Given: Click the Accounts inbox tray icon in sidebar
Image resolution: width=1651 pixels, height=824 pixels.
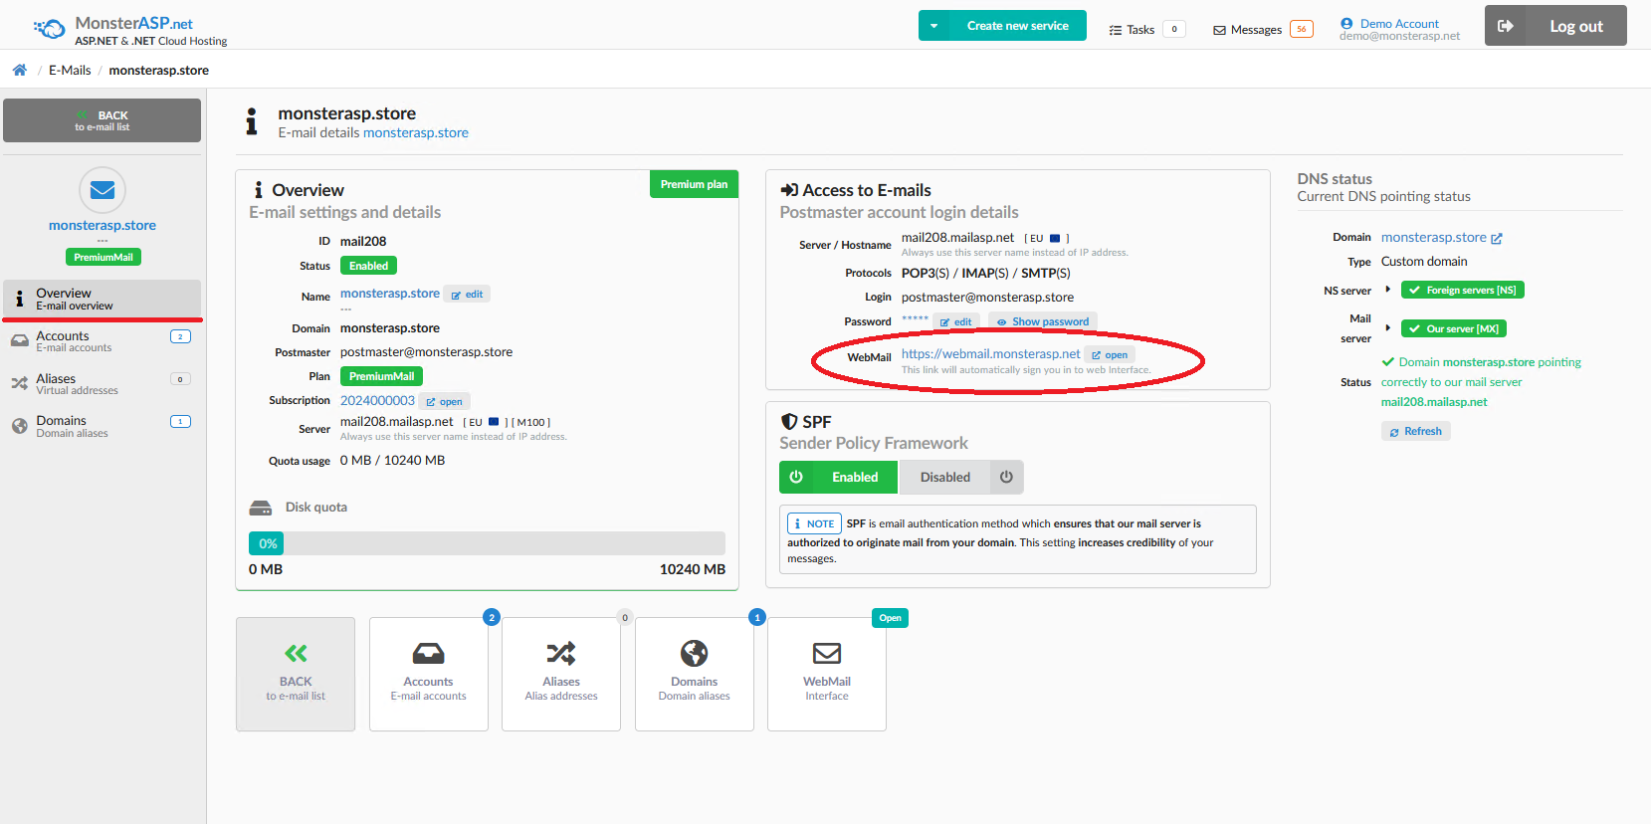Looking at the screenshot, I should 20,340.
